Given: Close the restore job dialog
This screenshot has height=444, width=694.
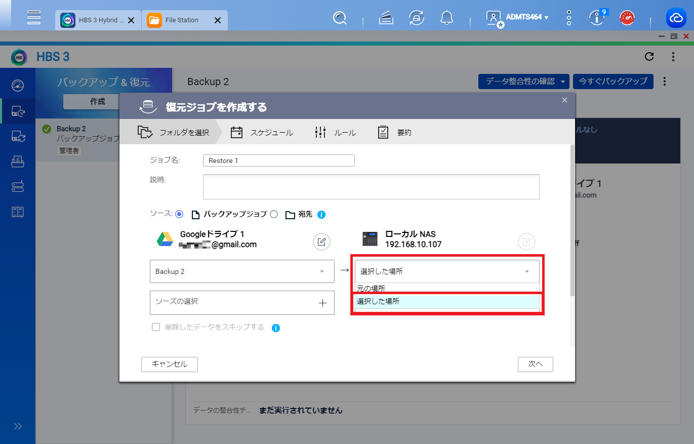Looking at the screenshot, I should [565, 100].
